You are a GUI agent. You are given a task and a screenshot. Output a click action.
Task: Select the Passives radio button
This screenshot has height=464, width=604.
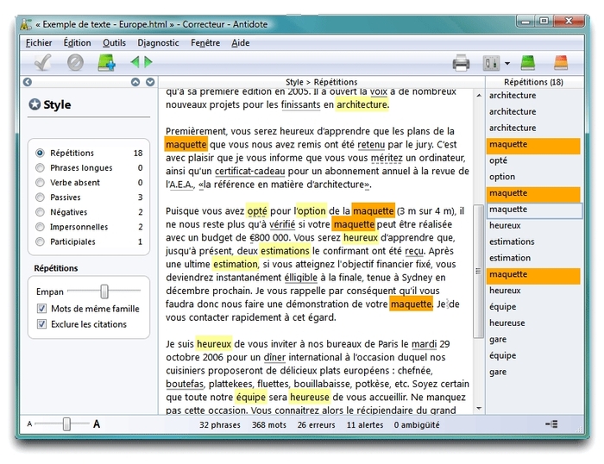pos(40,198)
